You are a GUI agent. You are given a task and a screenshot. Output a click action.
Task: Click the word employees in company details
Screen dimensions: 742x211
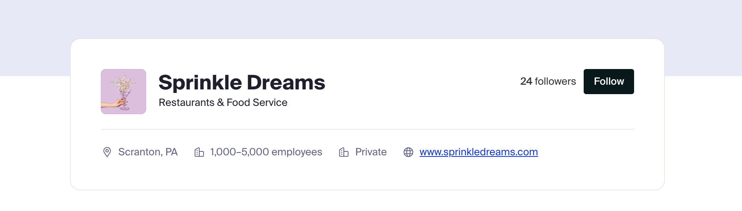point(297,152)
